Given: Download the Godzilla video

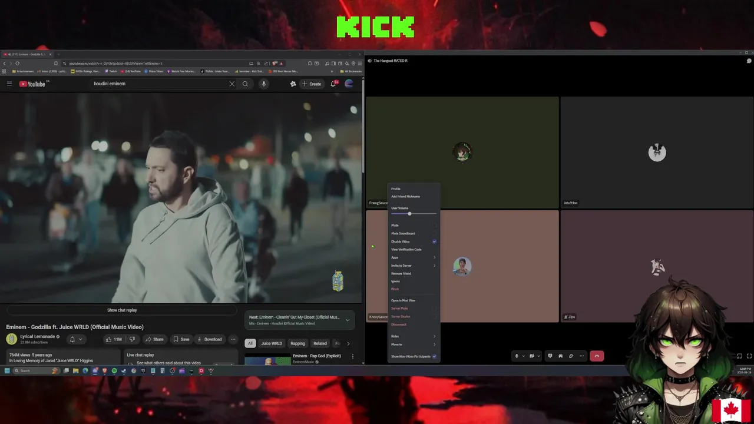Looking at the screenshot, I should 210,339.
